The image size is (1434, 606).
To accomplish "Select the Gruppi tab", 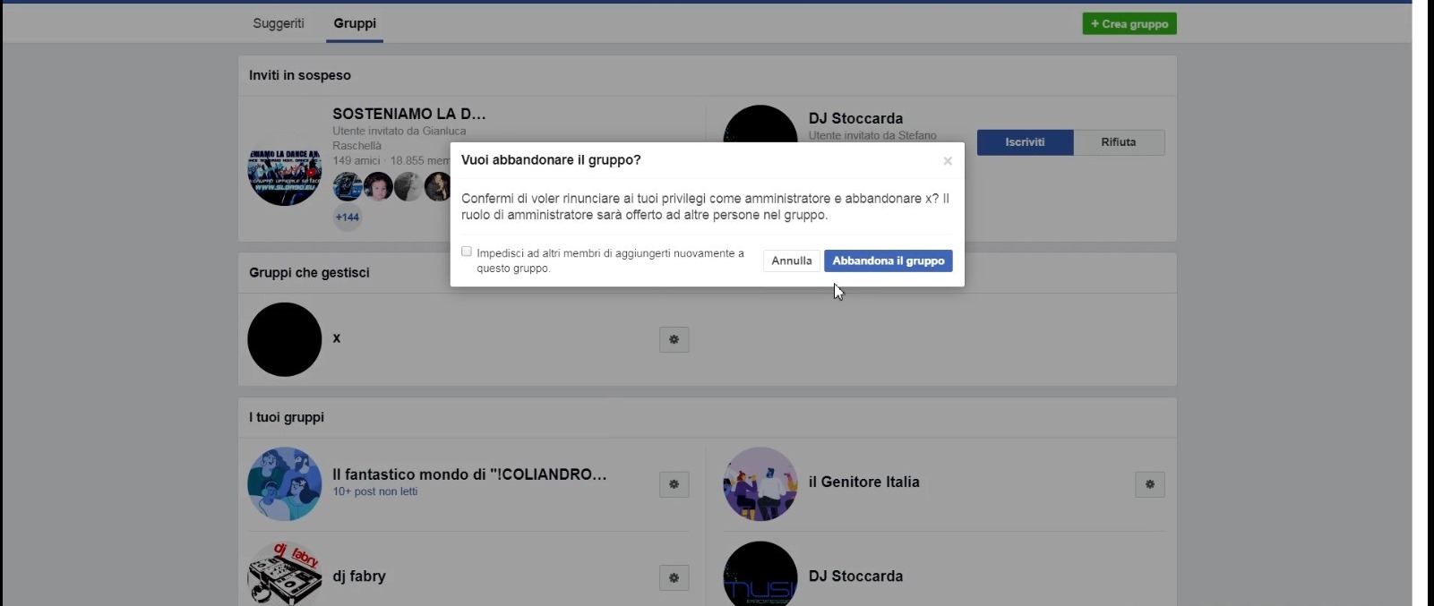I will coord(355,23).
